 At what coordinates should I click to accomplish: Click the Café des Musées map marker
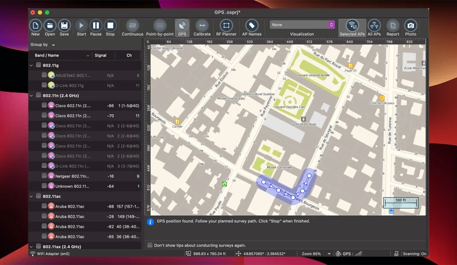tap(382, 98)
